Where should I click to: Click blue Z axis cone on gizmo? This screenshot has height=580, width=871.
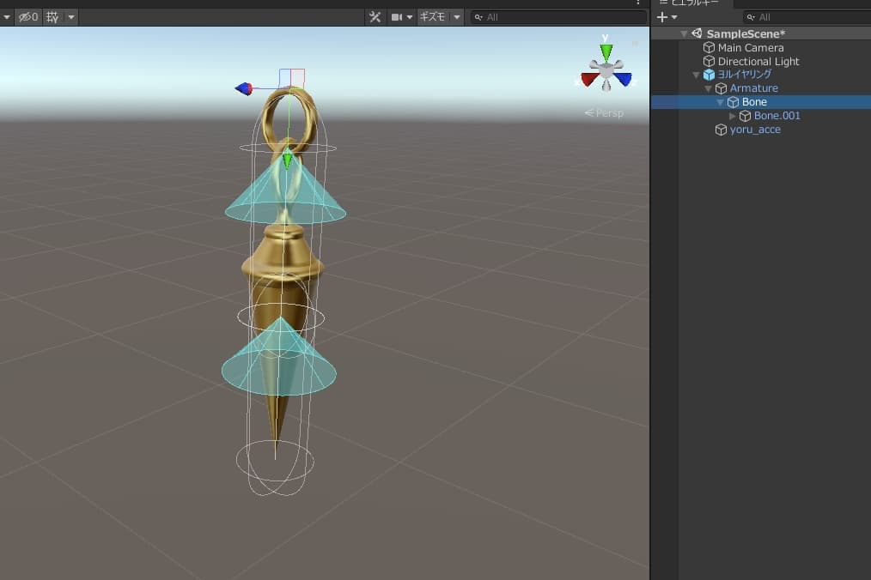(624, 79)
